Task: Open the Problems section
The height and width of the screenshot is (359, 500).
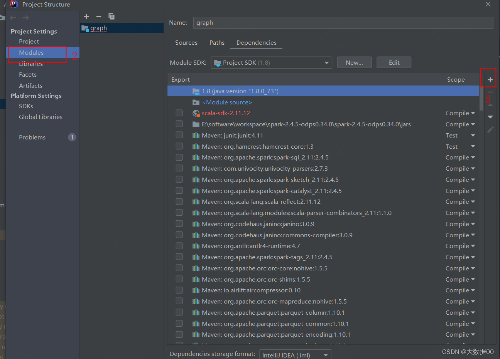Action: pyautogui.click(x=32, y=138)
